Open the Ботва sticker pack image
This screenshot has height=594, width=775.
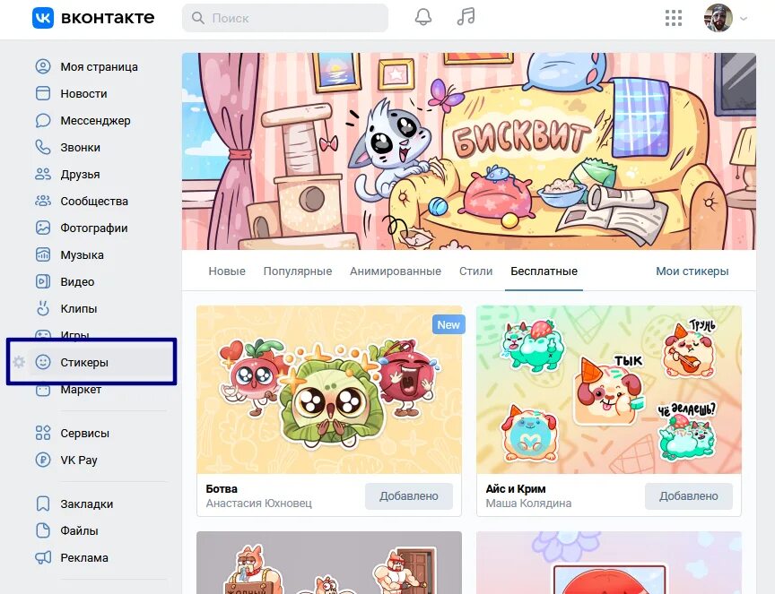pyautogui.click(x=328, y=390)
